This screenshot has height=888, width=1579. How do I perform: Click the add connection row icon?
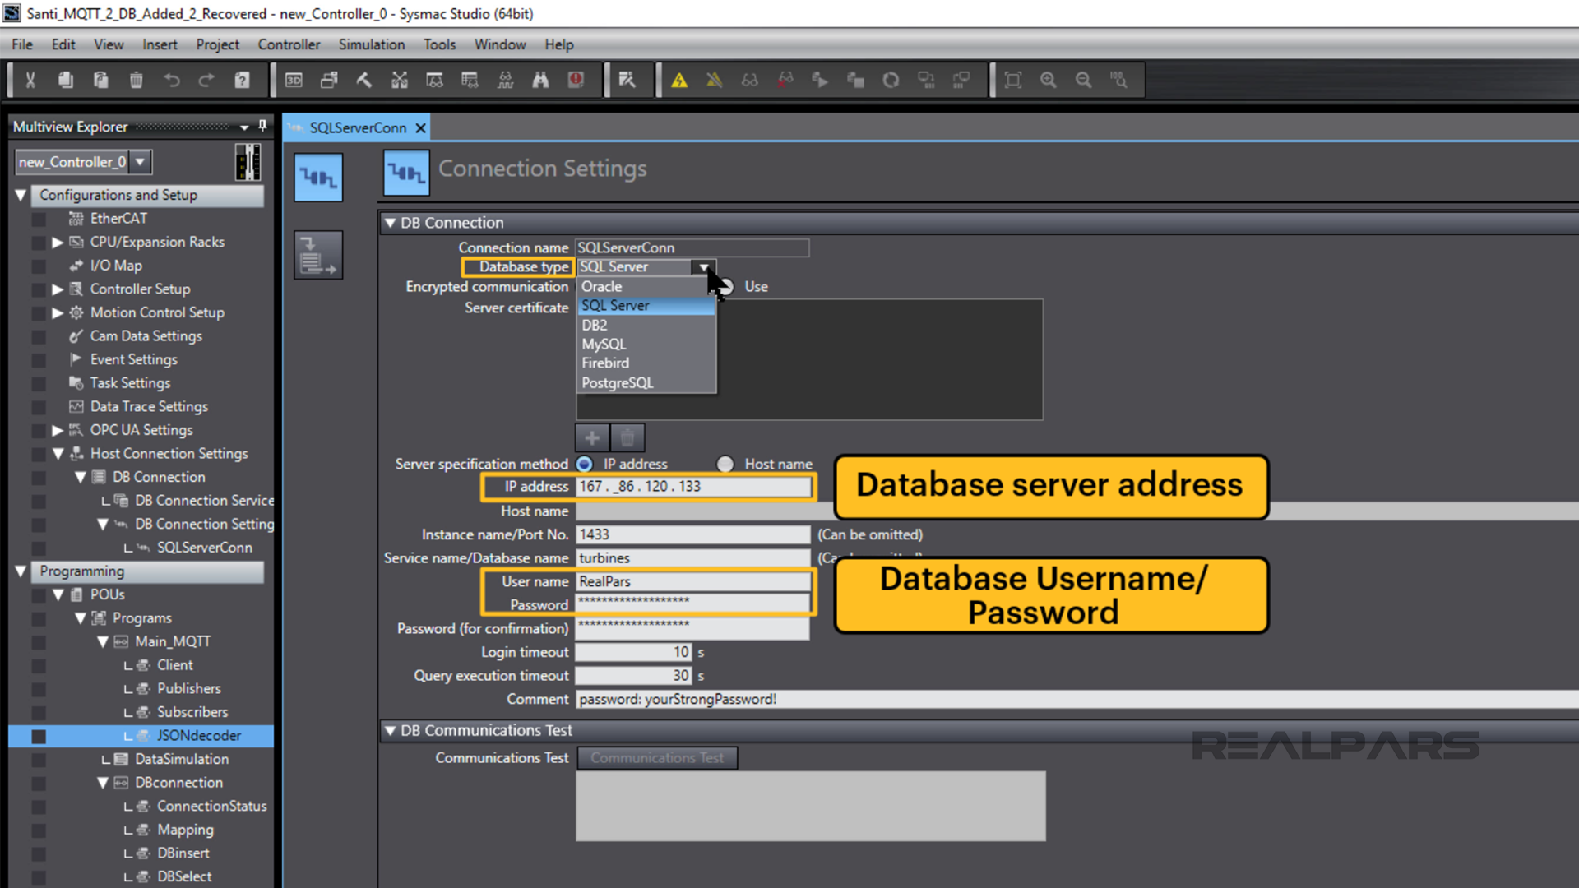592,436
